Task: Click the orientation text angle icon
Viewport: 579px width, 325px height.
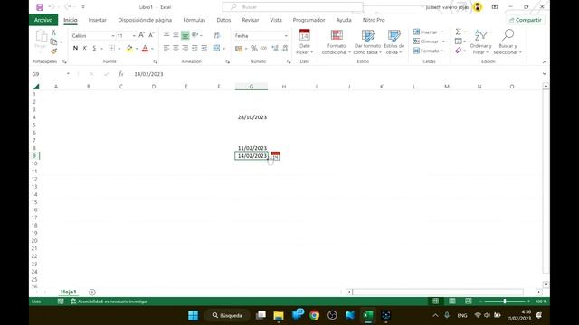Action: click(195, 35)
